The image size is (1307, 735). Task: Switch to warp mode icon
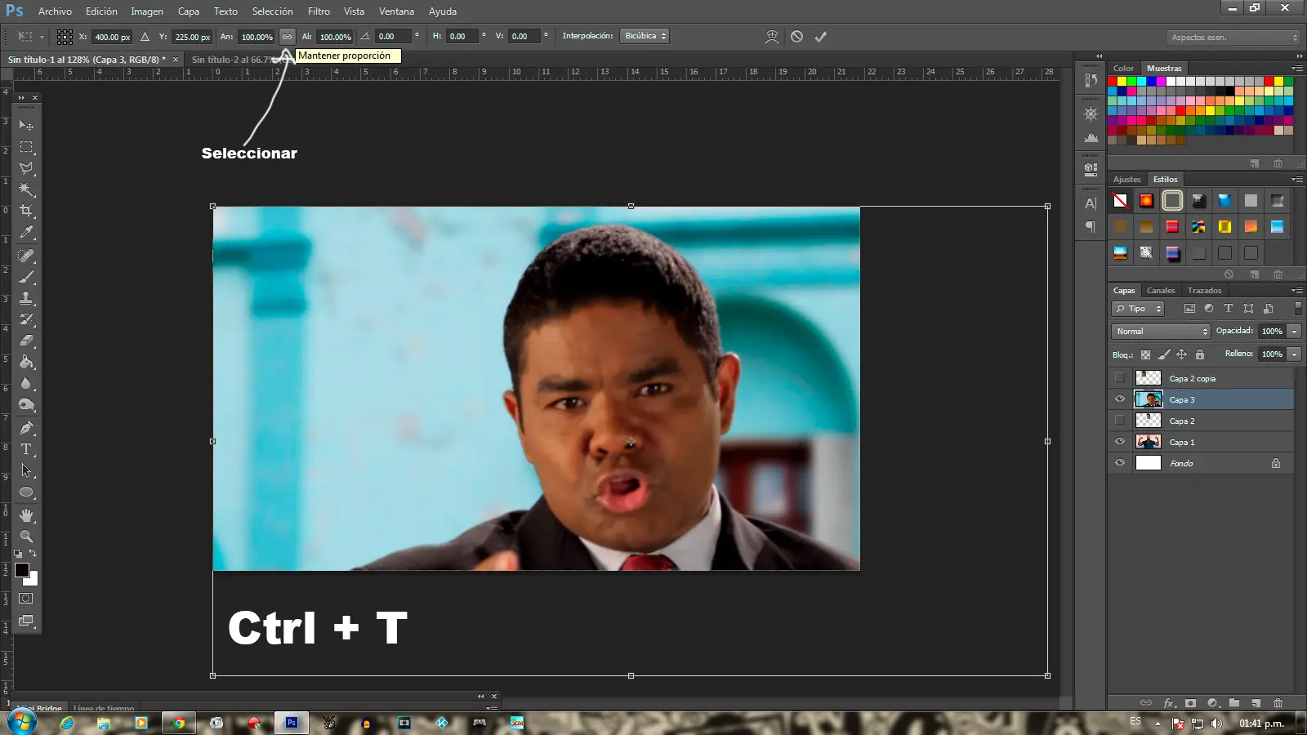click(x=771, y=37)
